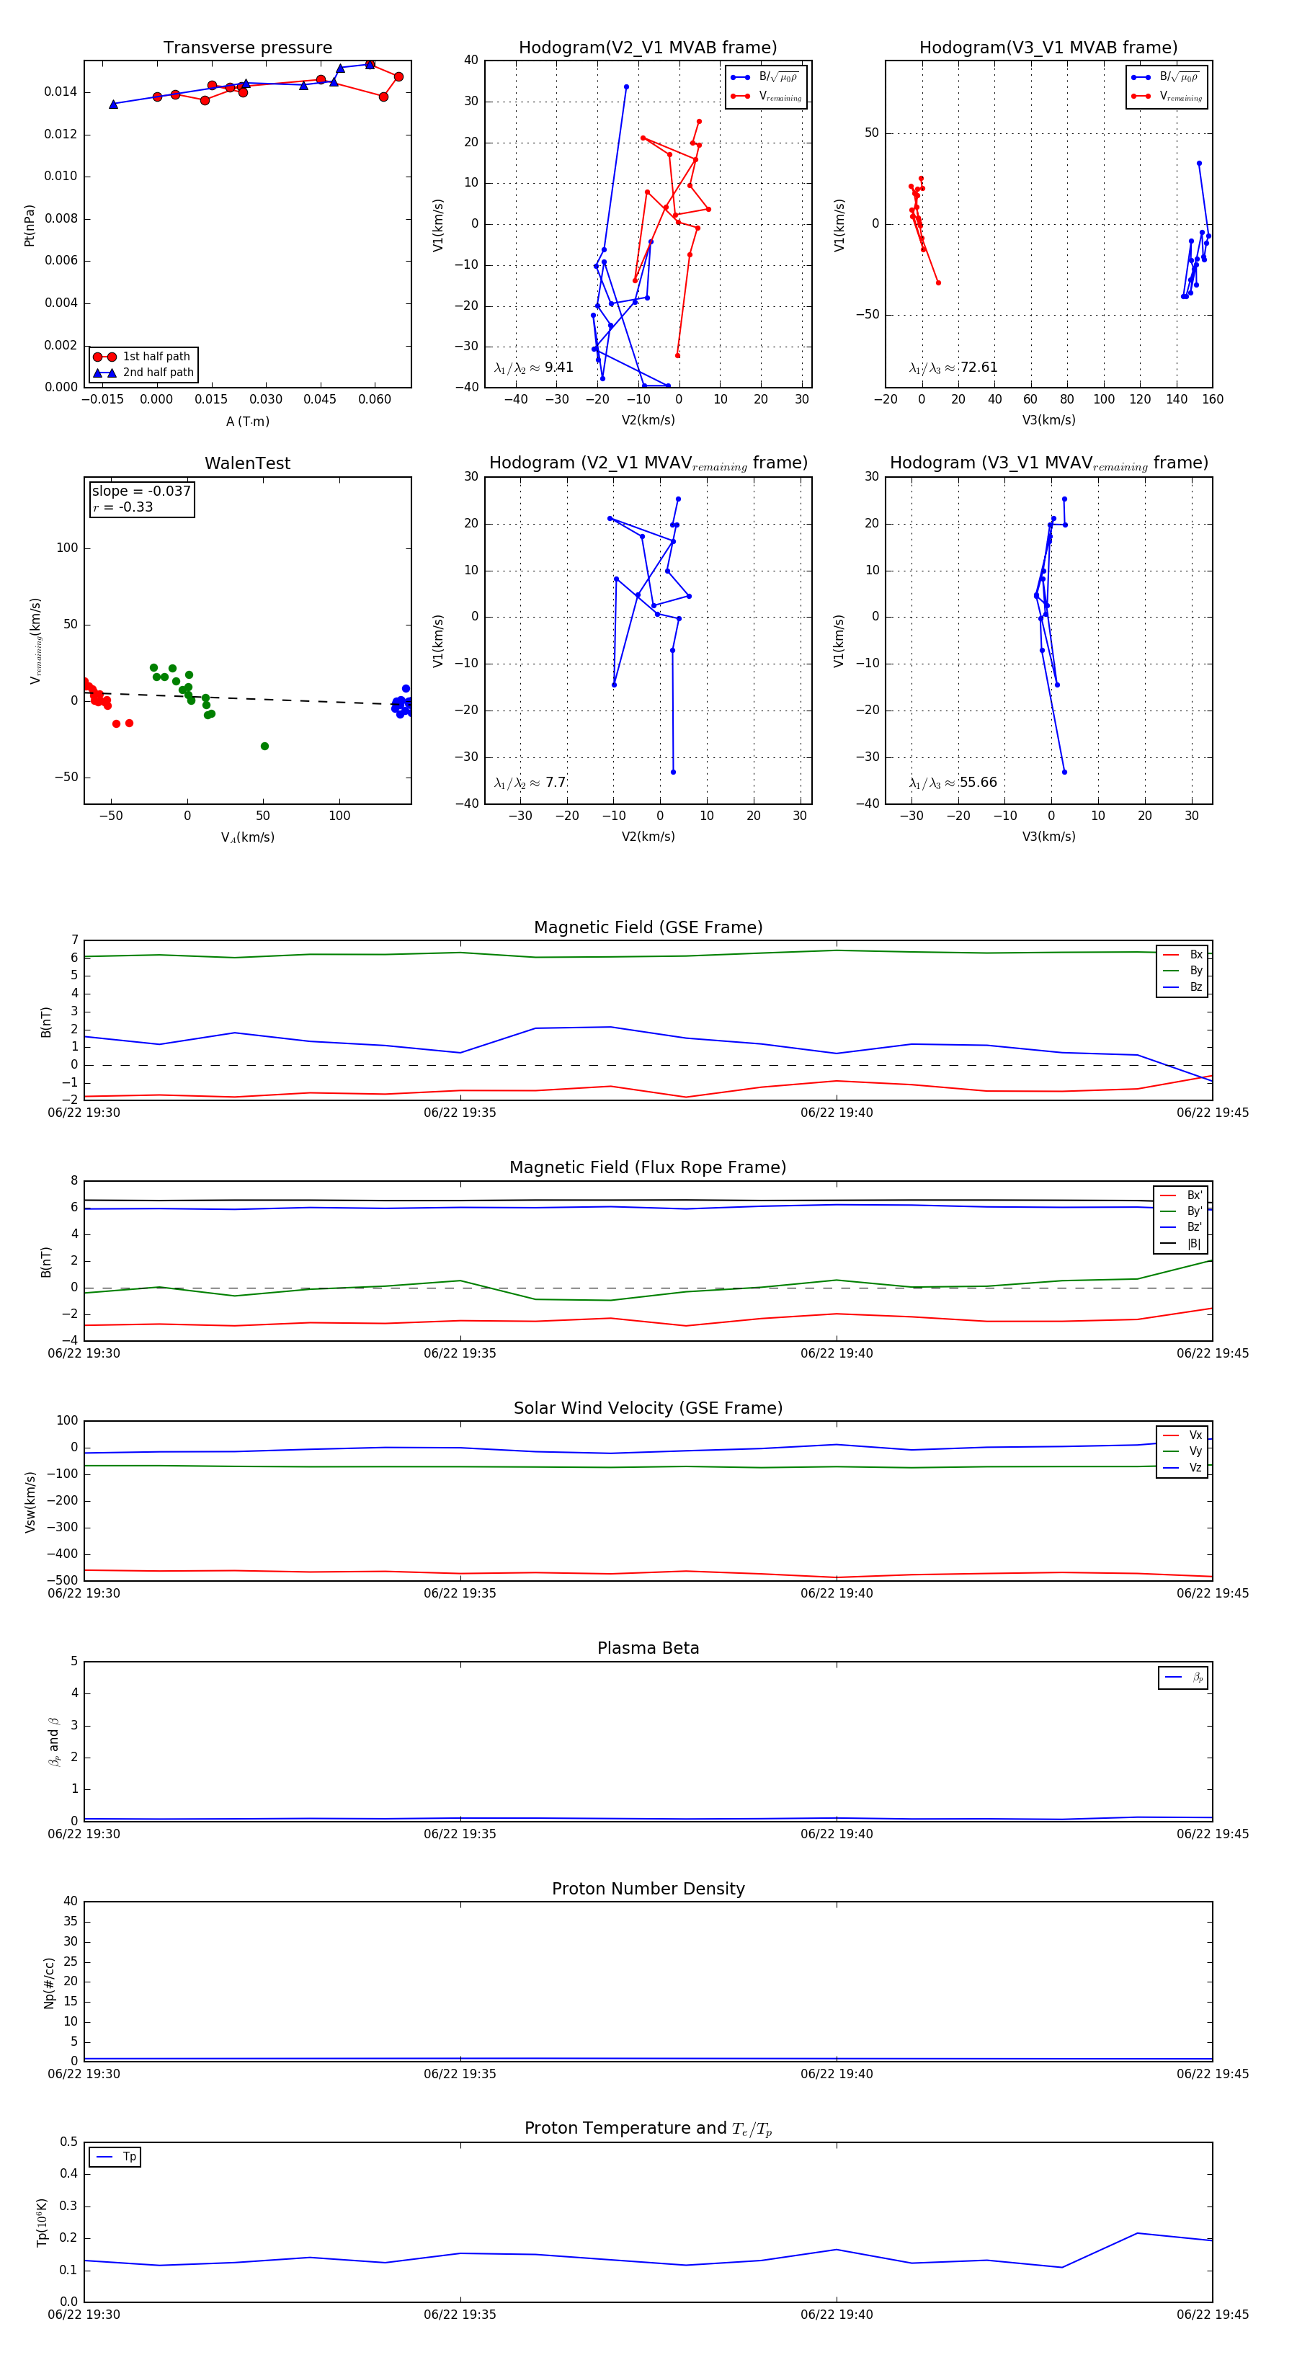Click the 'A (T·m)' x-axis label

coord(247,421)
